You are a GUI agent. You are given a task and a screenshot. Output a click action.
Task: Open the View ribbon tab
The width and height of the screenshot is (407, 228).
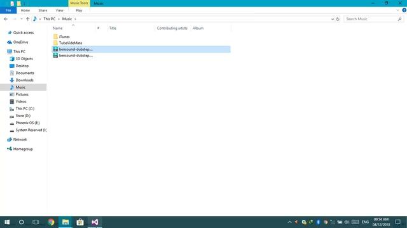click(x=59, y=10)
